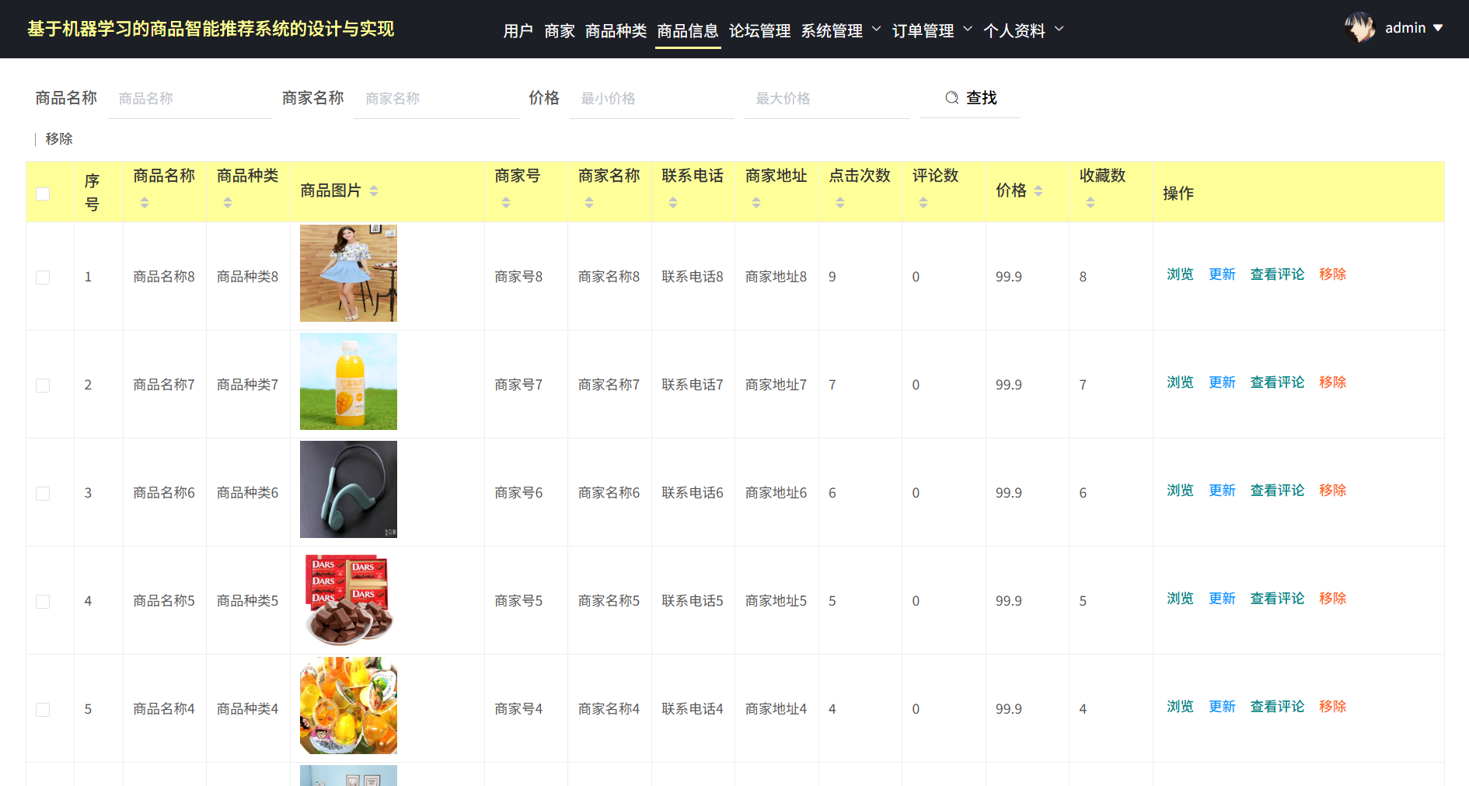Screen dimensions: 1469x786
Task: Sort by 商家号 column arrows
Action: [506, 203]
